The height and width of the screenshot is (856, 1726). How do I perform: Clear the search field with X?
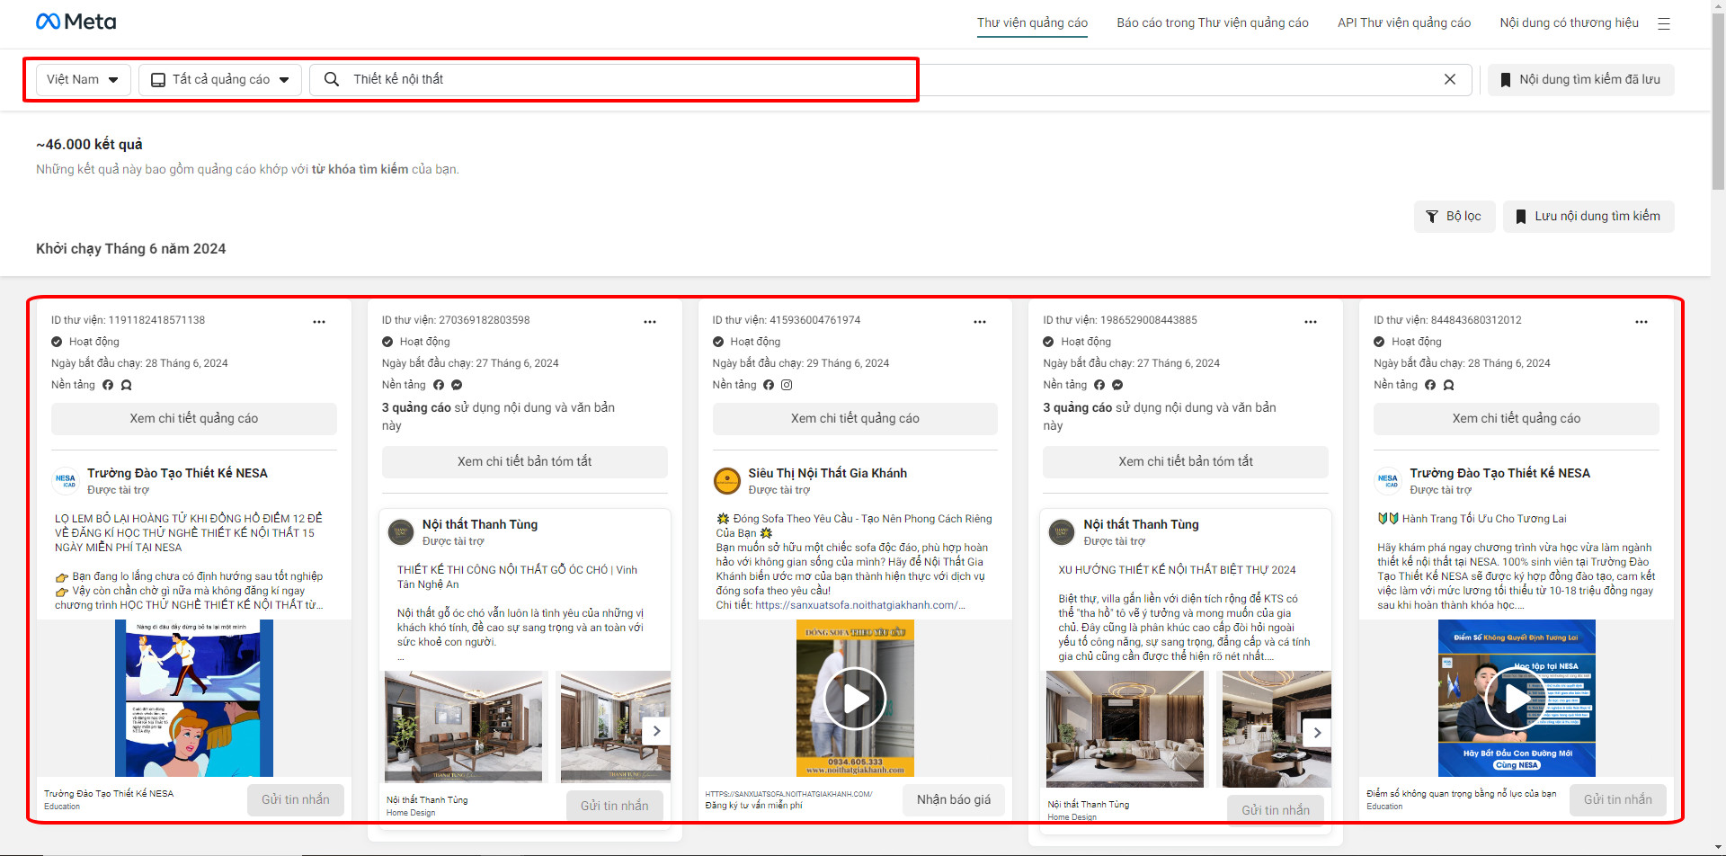(x=1450, y=79)
